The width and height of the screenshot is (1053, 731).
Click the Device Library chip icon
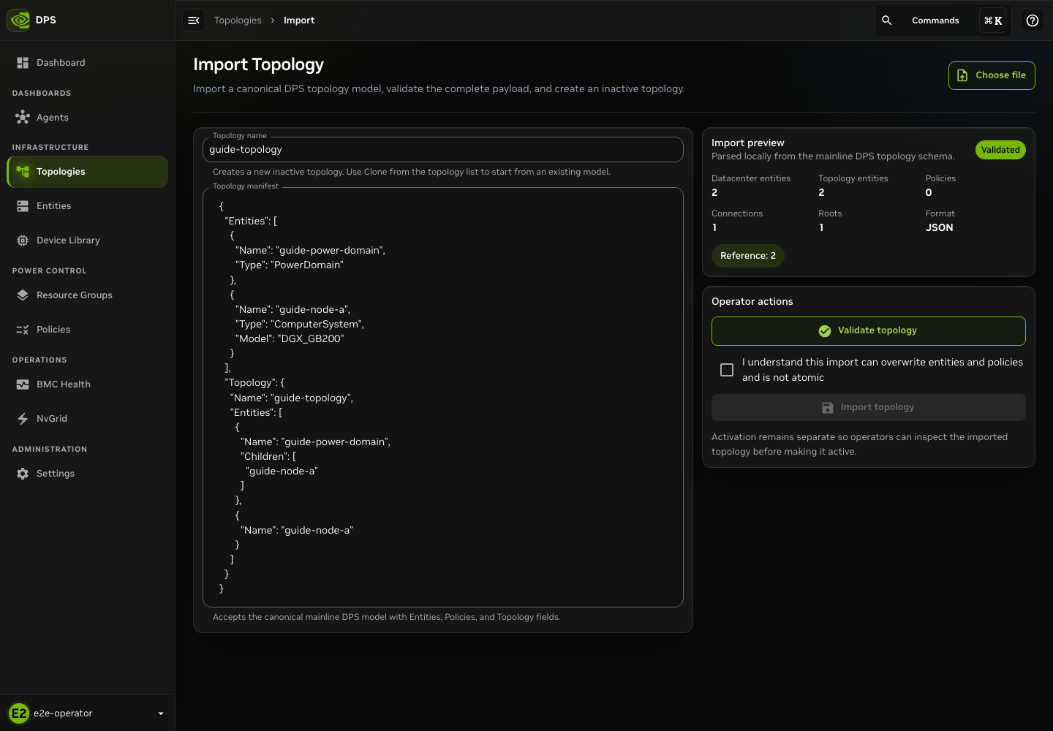pyautogui.click(x=23, y=240)
